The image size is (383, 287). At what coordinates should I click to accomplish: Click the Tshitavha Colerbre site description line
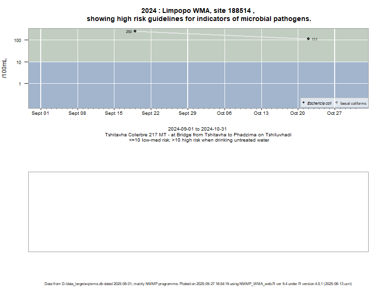(198, 135)
